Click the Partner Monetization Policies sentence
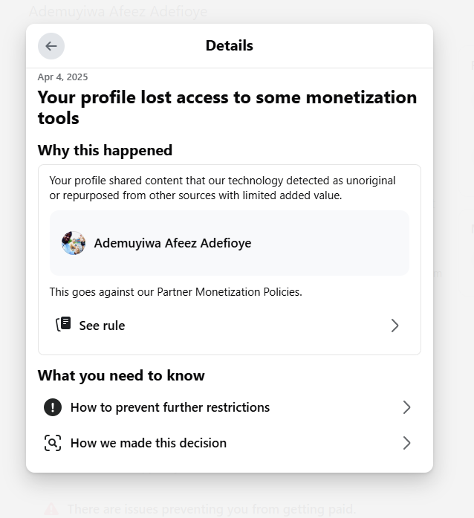 (176, 292)
